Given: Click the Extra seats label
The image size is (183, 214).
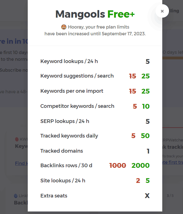Looking at the screenshot, I should (x=54, y=196).
